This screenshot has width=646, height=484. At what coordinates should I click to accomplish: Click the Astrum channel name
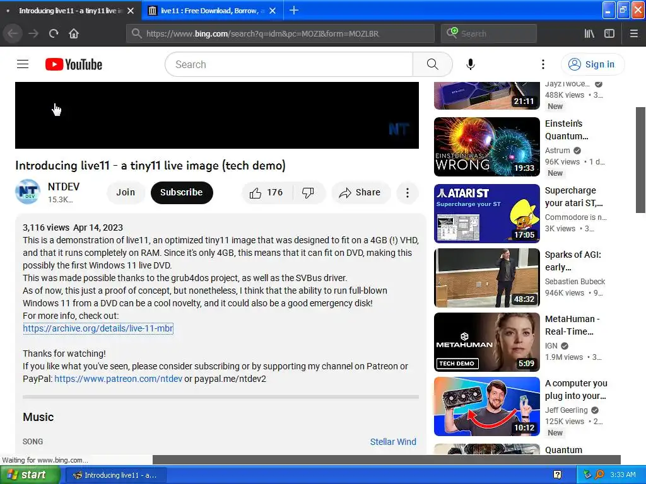(558, 151)
